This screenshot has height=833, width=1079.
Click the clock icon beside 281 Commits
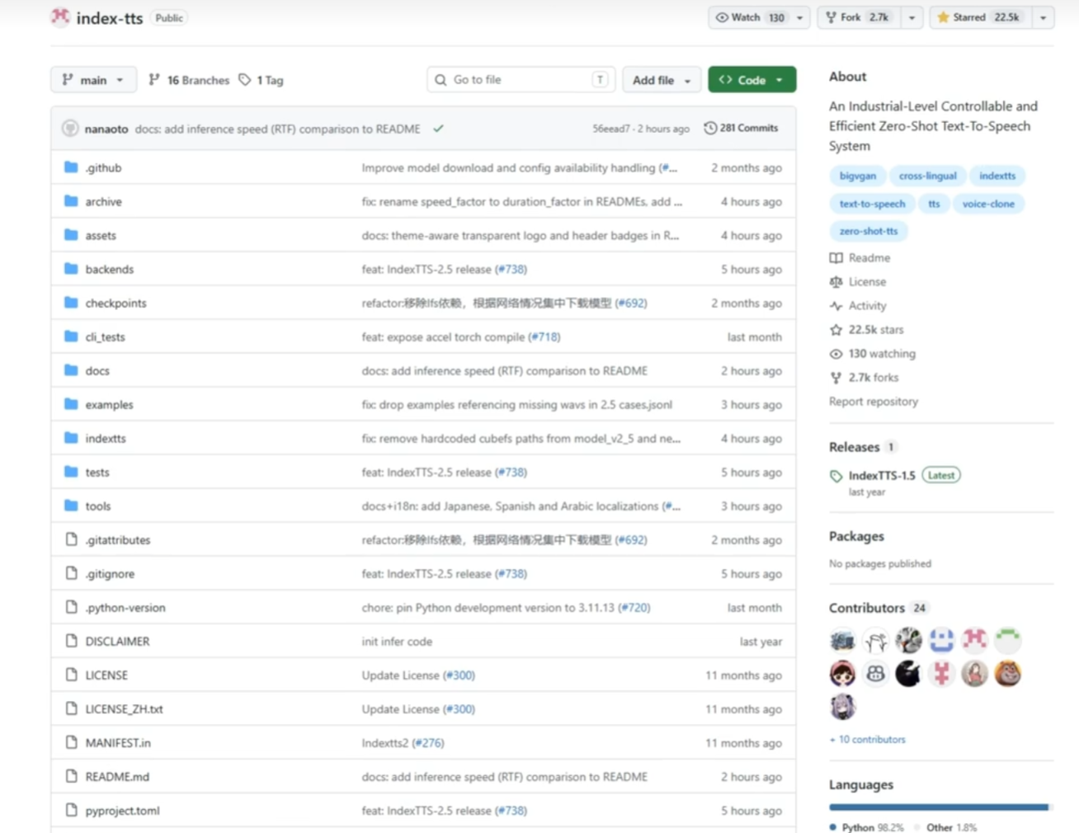point(710,128)
